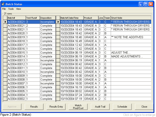Screen dimensions: 156x117
Task: Click the Product column header
Action: 91,18
